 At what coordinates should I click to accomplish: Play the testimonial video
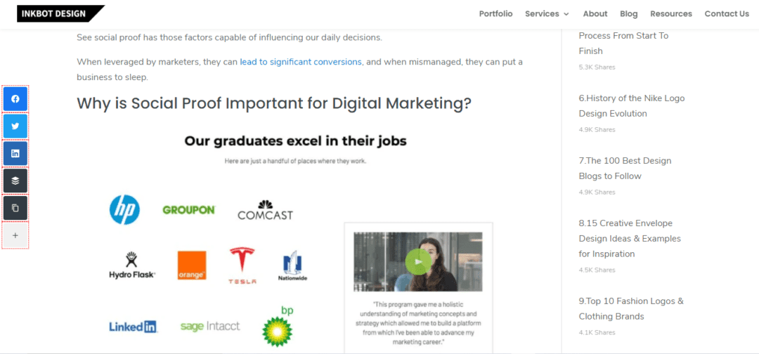click(418, 262)
